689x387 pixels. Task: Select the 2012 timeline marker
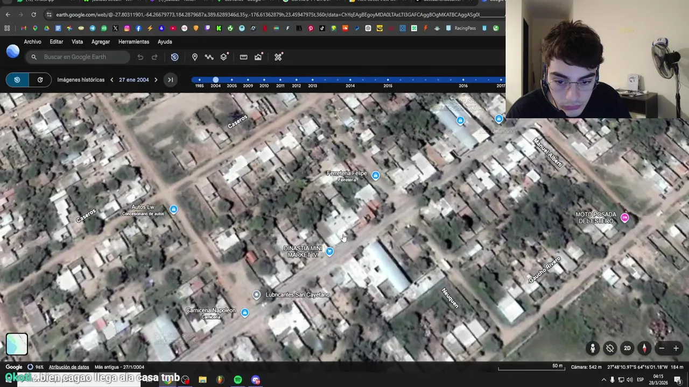(296, 80)
